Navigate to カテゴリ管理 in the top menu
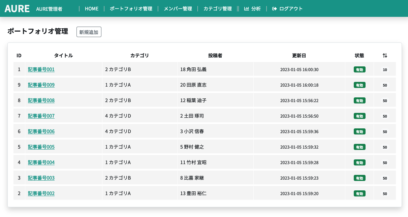The height and width of the screenshot is (217, 408). (217, 9)
